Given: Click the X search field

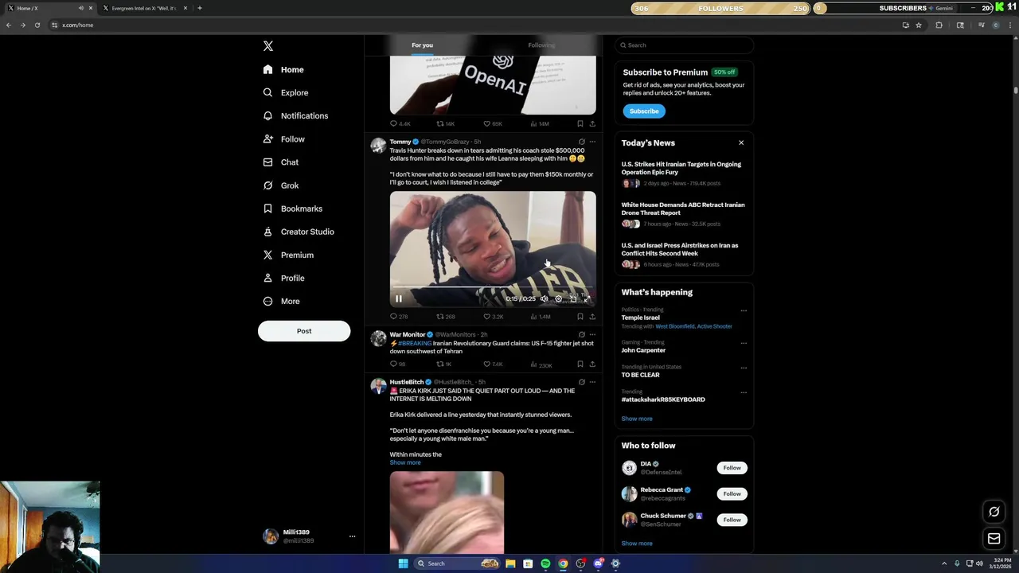Looking at the screenshot, I should tap(684, 45).
